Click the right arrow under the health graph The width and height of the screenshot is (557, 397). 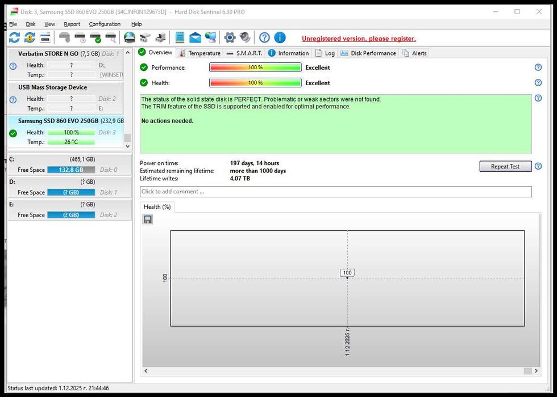pos(536,371)
